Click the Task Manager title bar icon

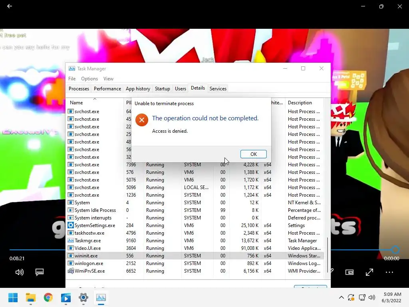point(72,68)
